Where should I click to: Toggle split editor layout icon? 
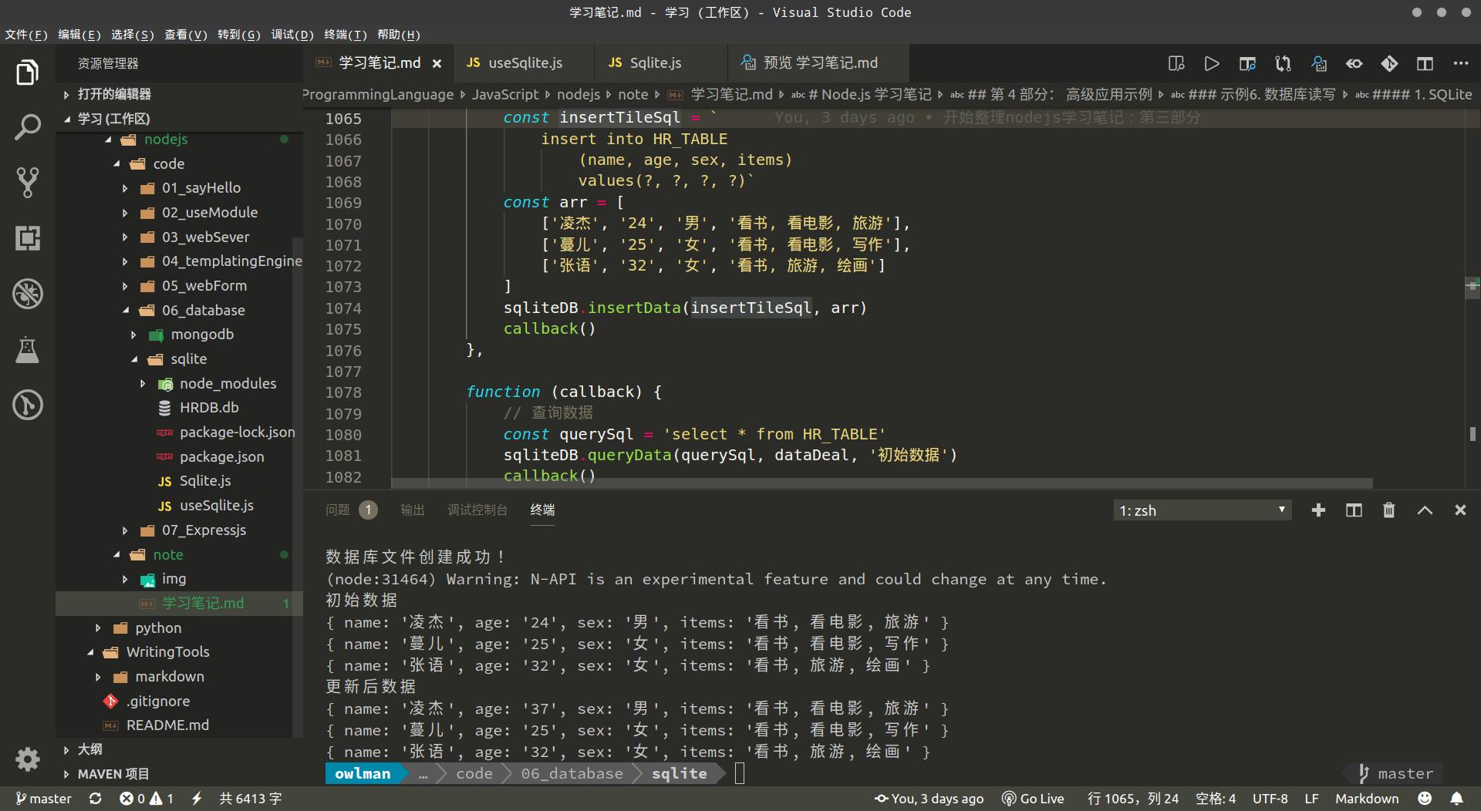click(x=1425, y=64)
